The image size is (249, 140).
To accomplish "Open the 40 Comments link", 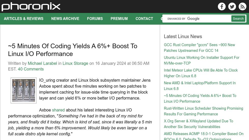I will click(x=31, y=69).
